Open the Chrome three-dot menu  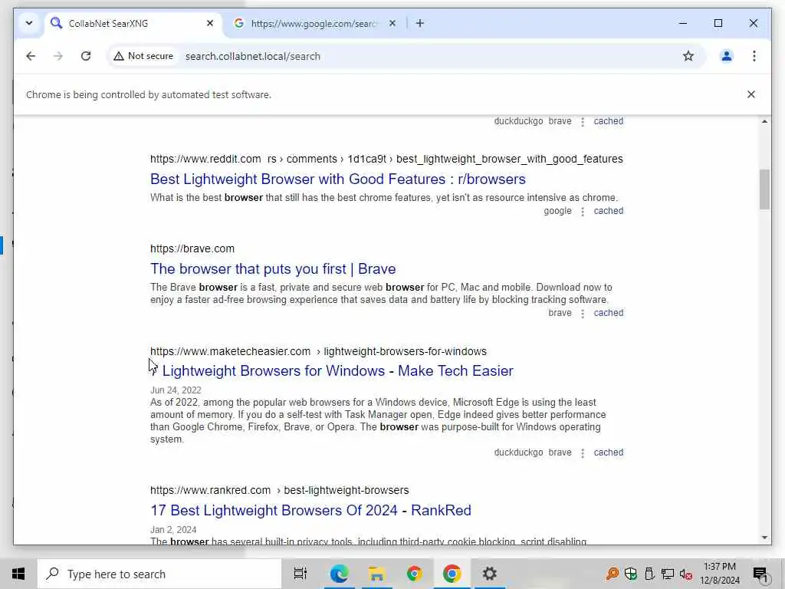(x=754, y=56)
